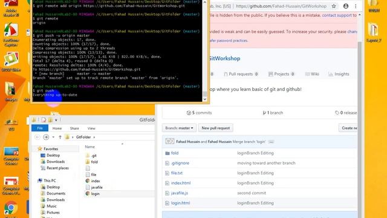
Task: Click the file icon beside login.html on GitHub
Action: click(x=167, y=203)
